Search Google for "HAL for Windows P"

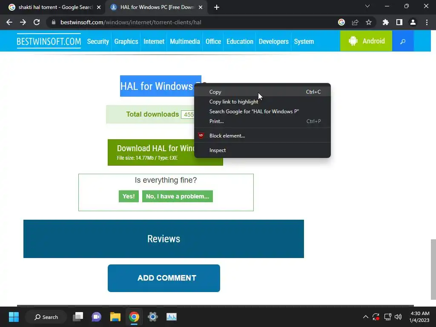click(x=262, y=112)
